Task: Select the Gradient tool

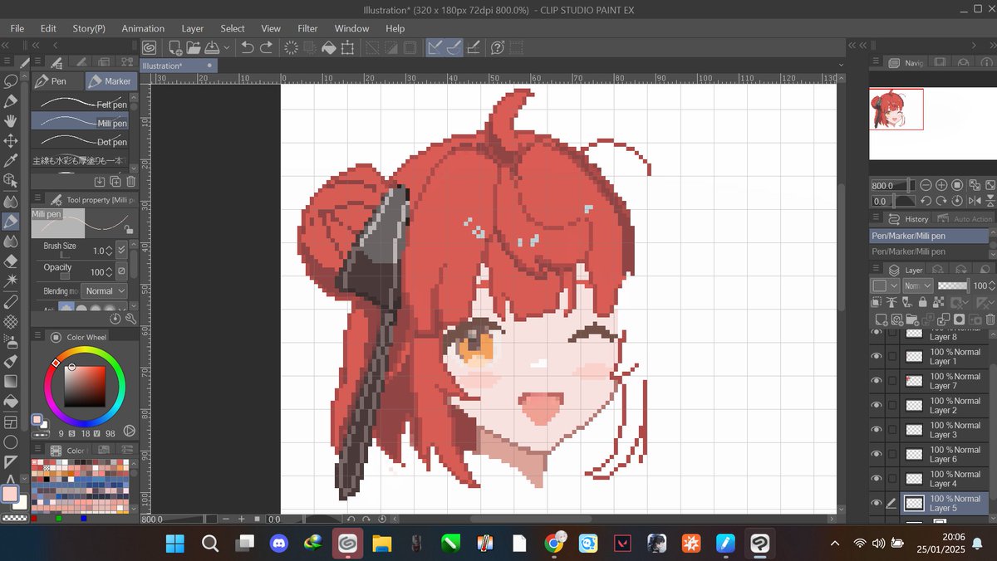Action: coord(11,382)
